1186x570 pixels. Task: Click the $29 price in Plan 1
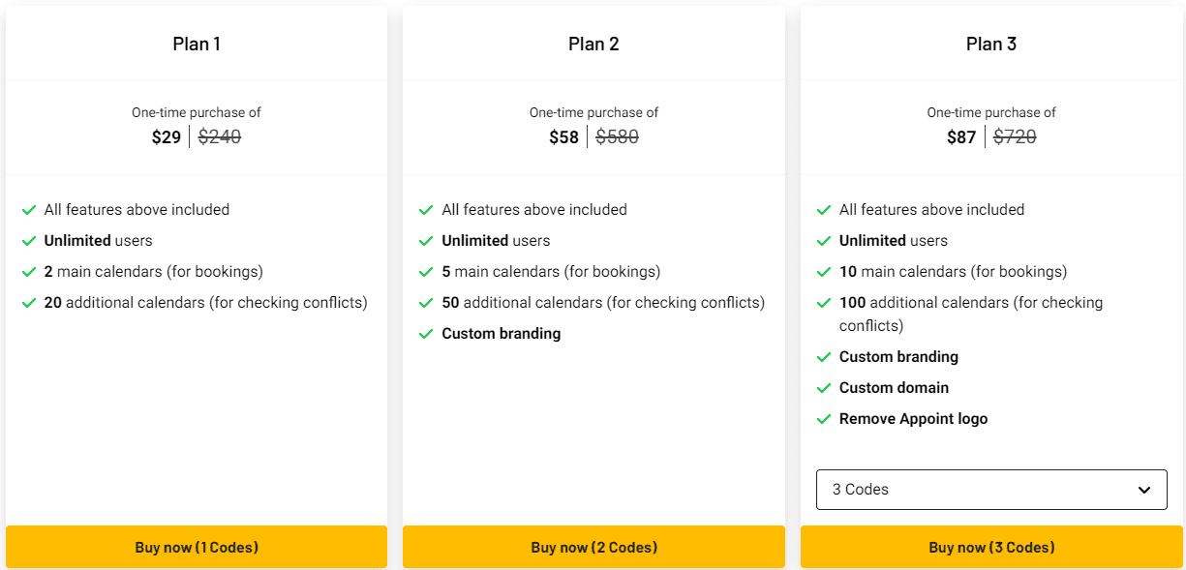pos(167,137)
